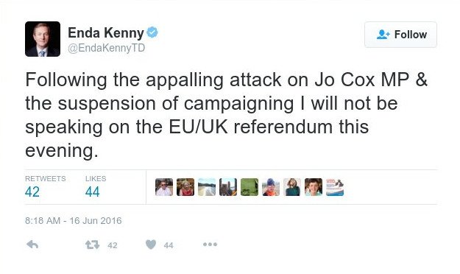Open fifth liker avatar with green field
The width and height of the screenshot is (460, 274).
point(250,187)
